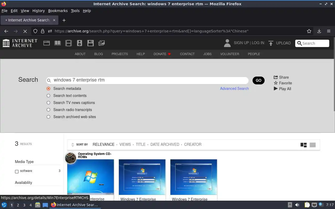Switch to list view icon
Viewport: 335px width, 209px height.
click(x=312, y=145)
